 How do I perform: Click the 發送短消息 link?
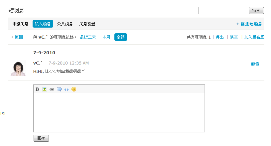[249, 24]
